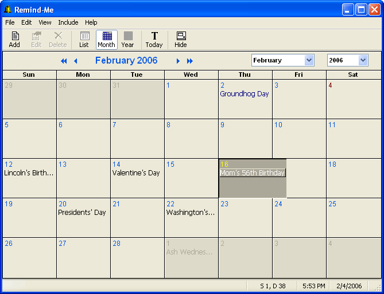Open the Include menu
The height and width of the screenshot is (294, 384).
click(68, 22)
